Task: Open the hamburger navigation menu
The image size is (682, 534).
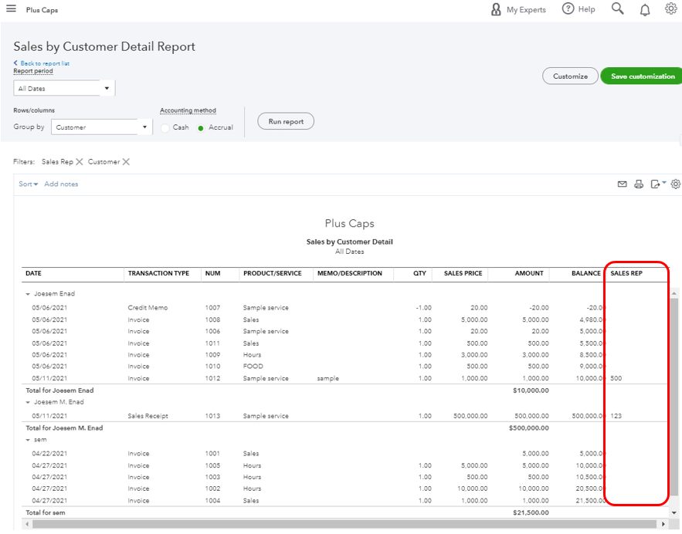Action: (10, 8)
